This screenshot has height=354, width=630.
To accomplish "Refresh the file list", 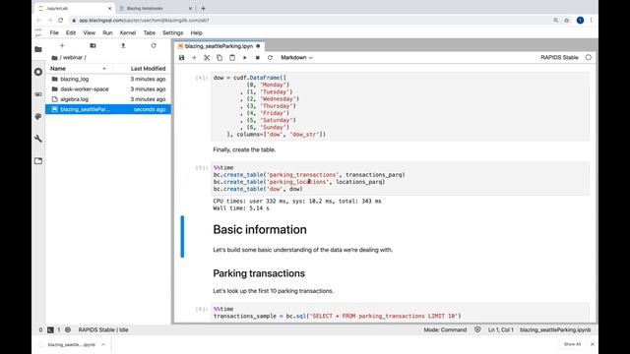I will pos(154,46).
